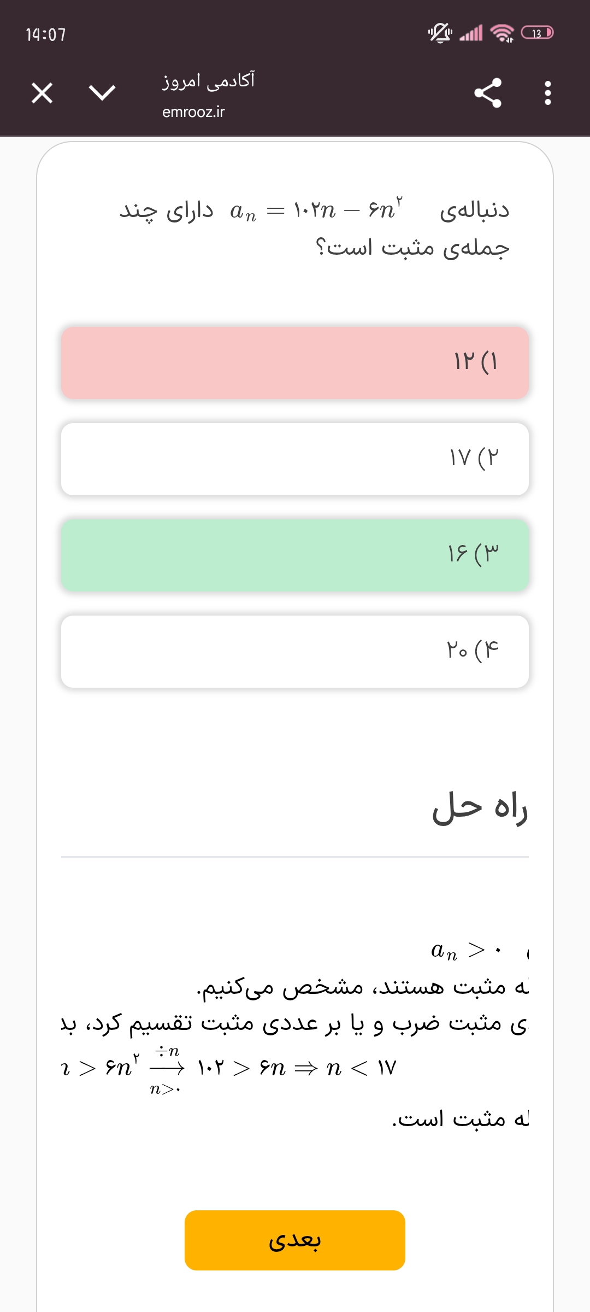The width and height of the screenshot is (590, 1312).
Task: Select answer option 2 with value ۱۷
Action: (295, 459)
